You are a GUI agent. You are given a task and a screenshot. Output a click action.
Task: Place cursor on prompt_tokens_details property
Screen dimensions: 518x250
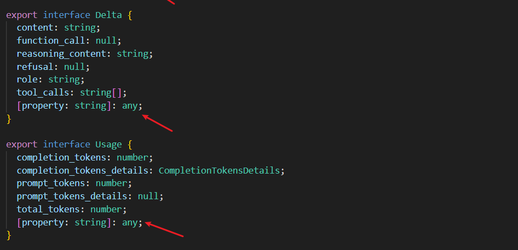point(72,197)
